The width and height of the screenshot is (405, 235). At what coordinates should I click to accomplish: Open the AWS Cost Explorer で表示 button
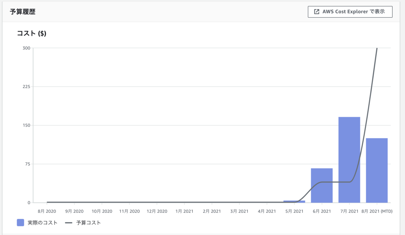coord(350,12)
